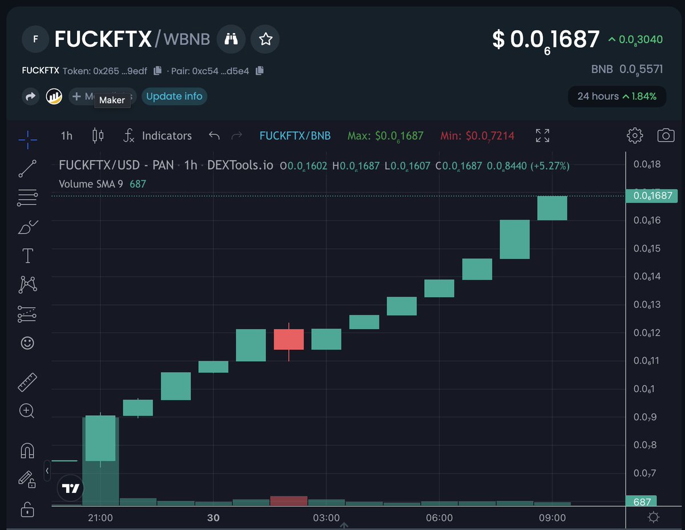Lock all drawings with the padlock icon
685x530 pixels.
click(27, 508)
